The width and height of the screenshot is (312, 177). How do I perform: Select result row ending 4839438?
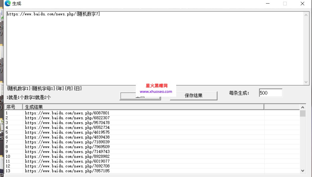point(152,137)
